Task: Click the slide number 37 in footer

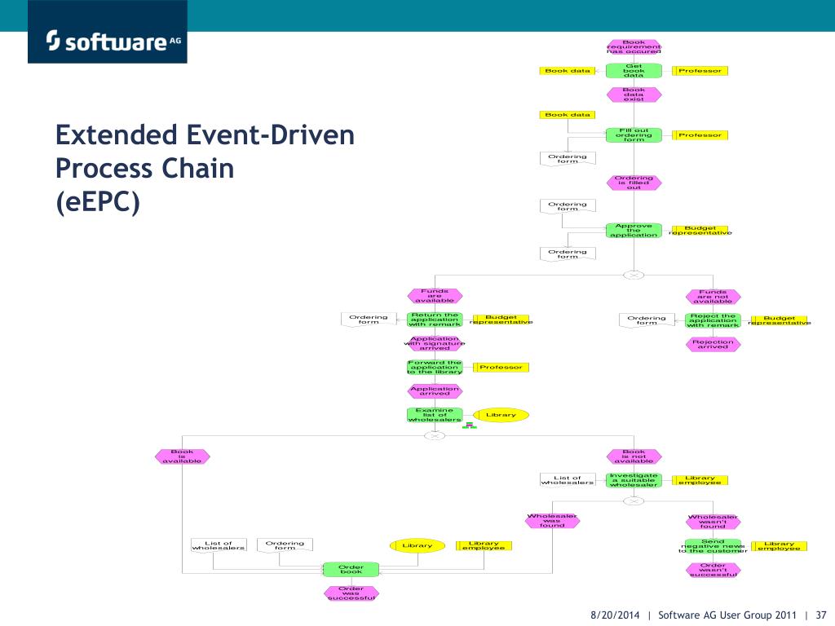Action: [820, 615]
